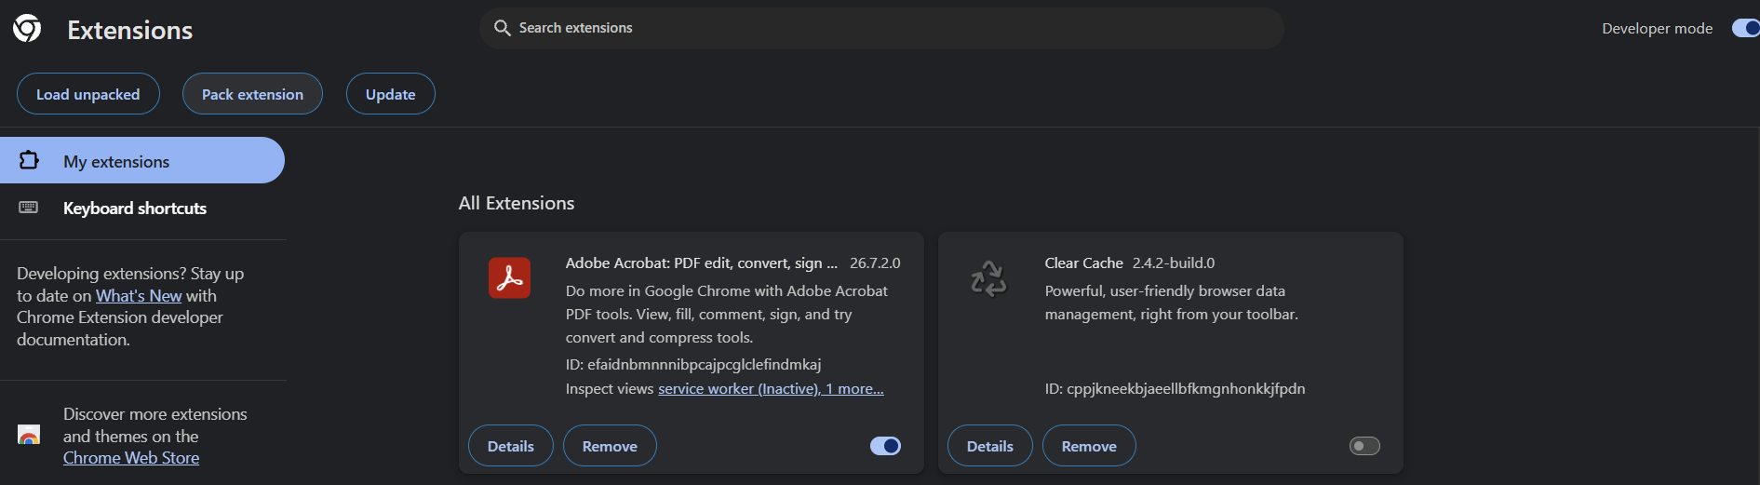Enable the Clear Cache extension toggle
The width and height of the screenshot is (1760, 485).
(1364, 446)
